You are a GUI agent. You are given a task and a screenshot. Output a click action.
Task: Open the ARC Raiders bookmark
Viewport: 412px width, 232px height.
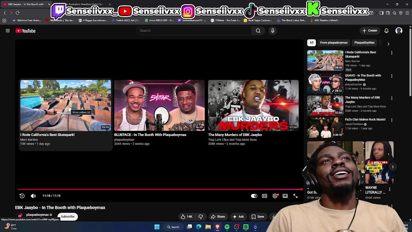tap(325, 20)
